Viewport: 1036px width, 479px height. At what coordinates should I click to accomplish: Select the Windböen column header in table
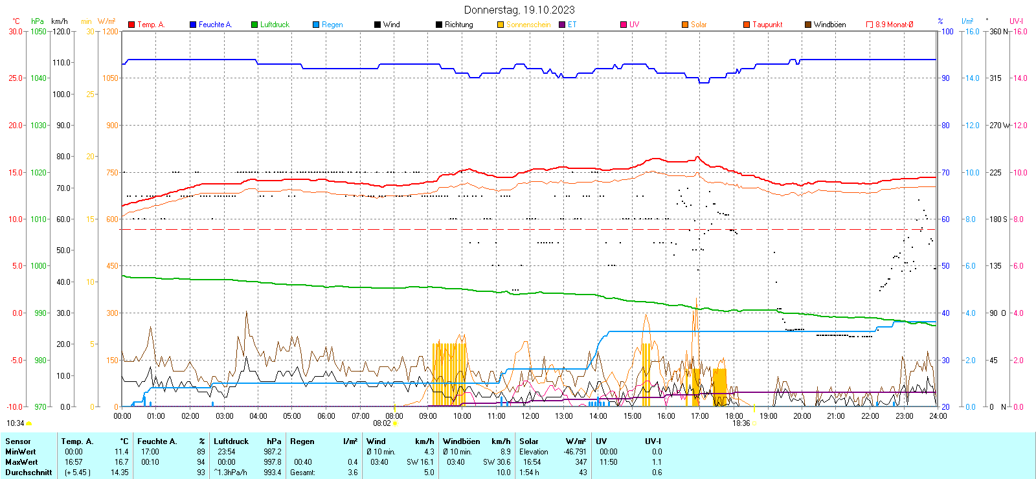pos(462,441)
